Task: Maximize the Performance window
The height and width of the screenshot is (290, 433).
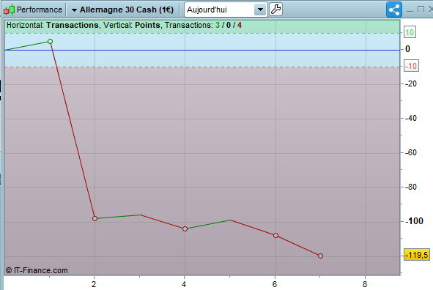Action: pos(421,10)
